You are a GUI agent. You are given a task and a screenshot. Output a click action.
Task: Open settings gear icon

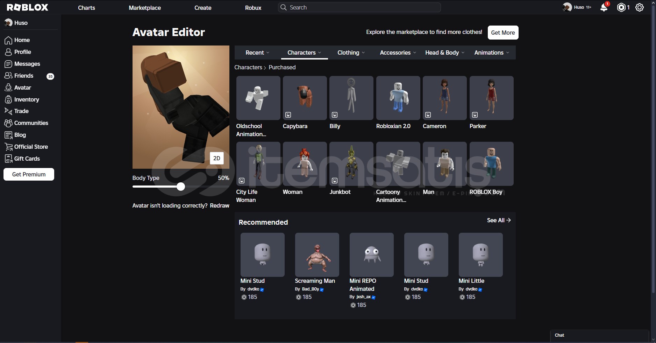640,7
